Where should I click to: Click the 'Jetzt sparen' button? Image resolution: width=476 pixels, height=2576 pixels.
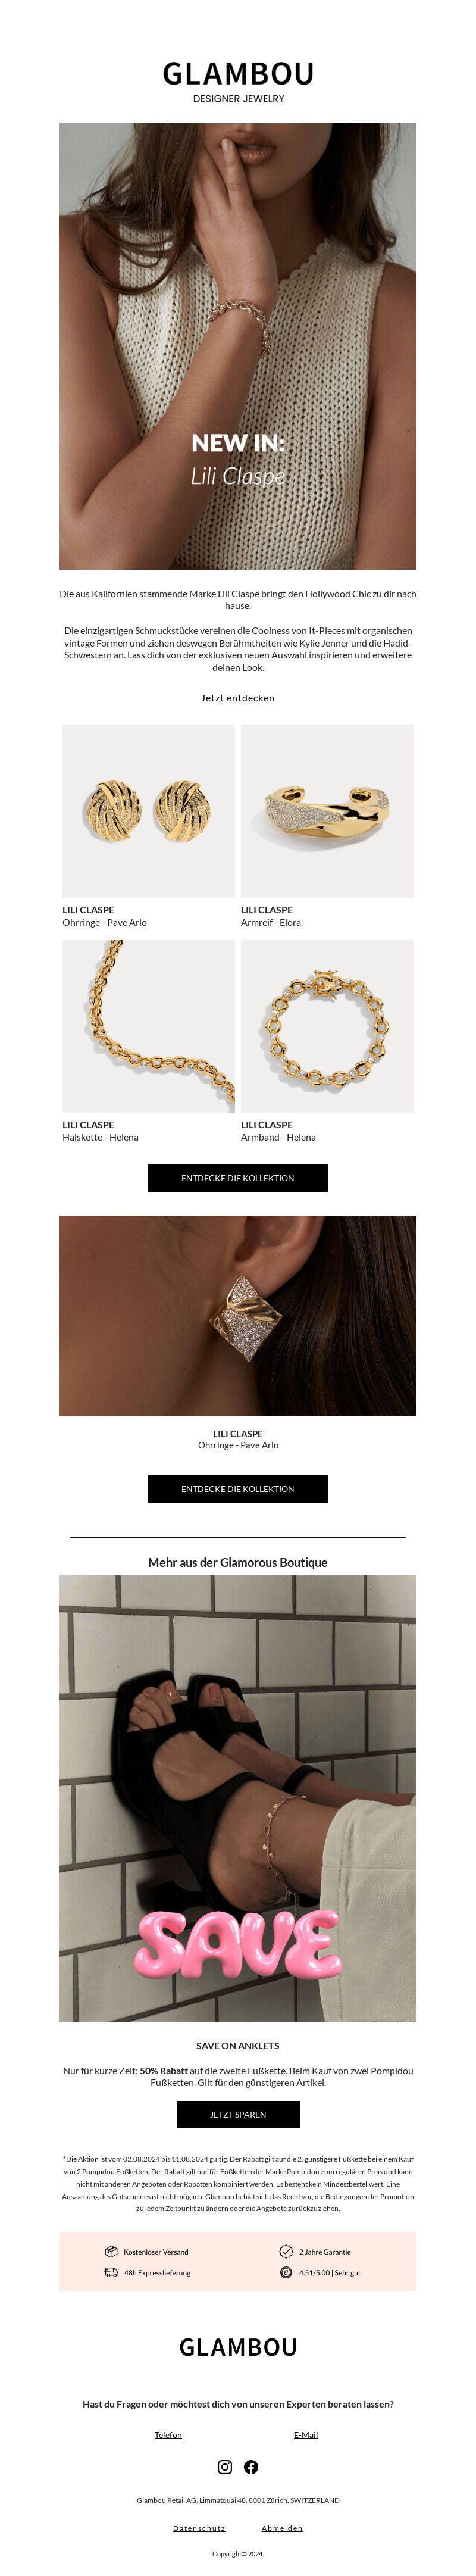(238, 2114)
